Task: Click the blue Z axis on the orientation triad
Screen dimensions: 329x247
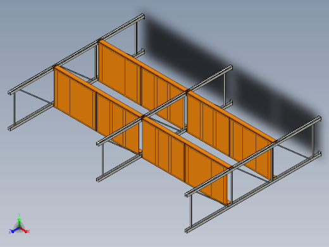Action: 14,230
